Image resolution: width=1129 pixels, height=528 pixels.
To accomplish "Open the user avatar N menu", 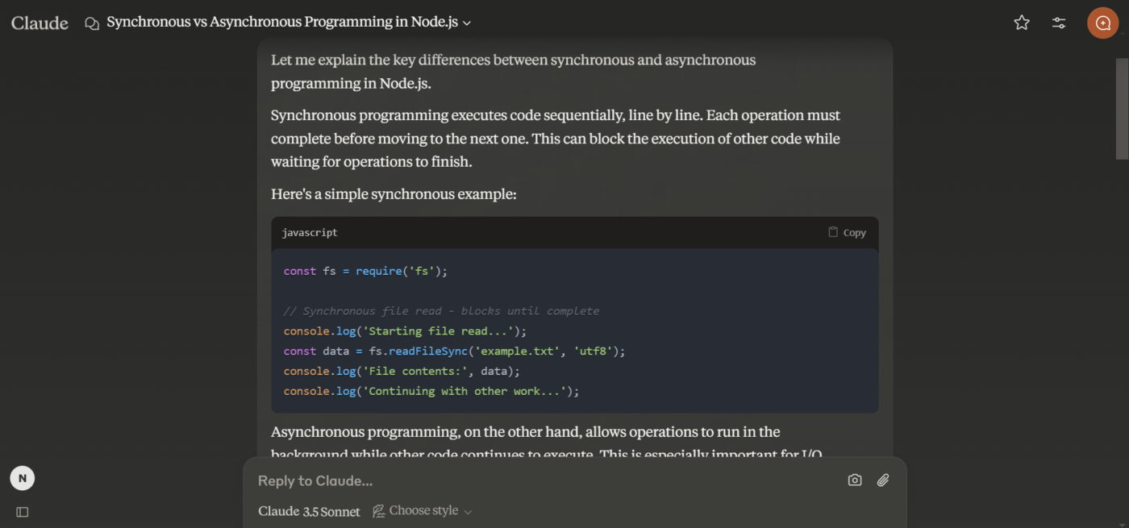I will pyautogui.click(x=23, y=478).
